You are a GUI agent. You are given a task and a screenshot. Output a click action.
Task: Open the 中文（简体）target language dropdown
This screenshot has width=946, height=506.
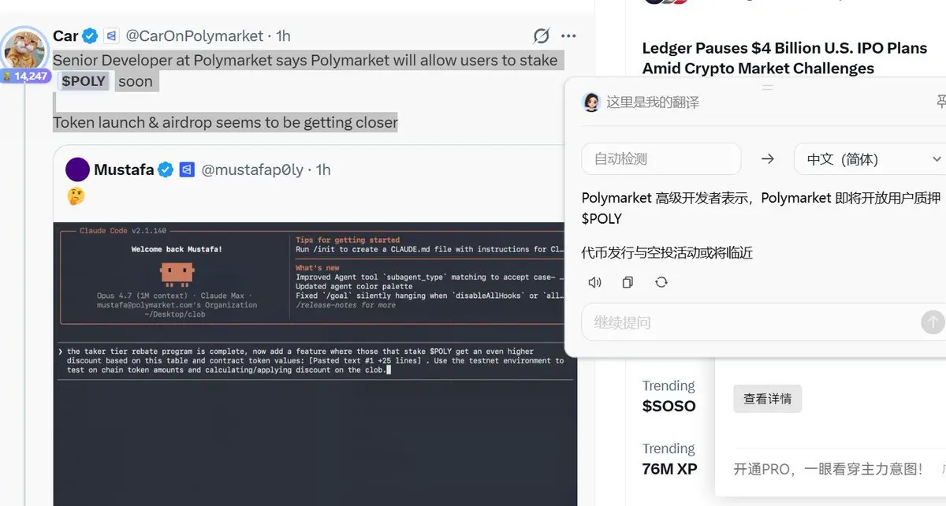[870, 159]
